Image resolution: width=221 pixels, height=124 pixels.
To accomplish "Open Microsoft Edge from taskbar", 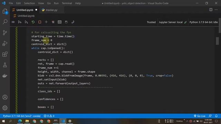I will pyautogui.click(x=20, y=121).
